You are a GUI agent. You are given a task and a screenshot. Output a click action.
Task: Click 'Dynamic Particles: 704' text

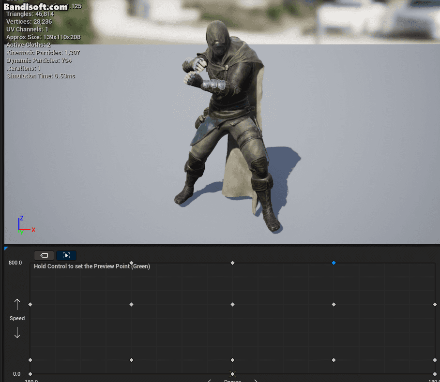click(39, 60)
